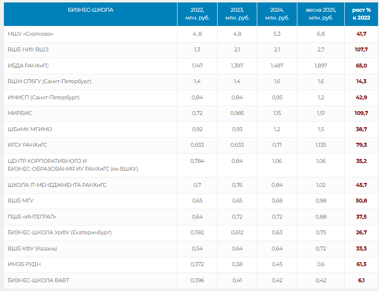Select the ВШБ МГУ row name
The height and width of the screenshot is (291, 379).
(x=21, y=201)
